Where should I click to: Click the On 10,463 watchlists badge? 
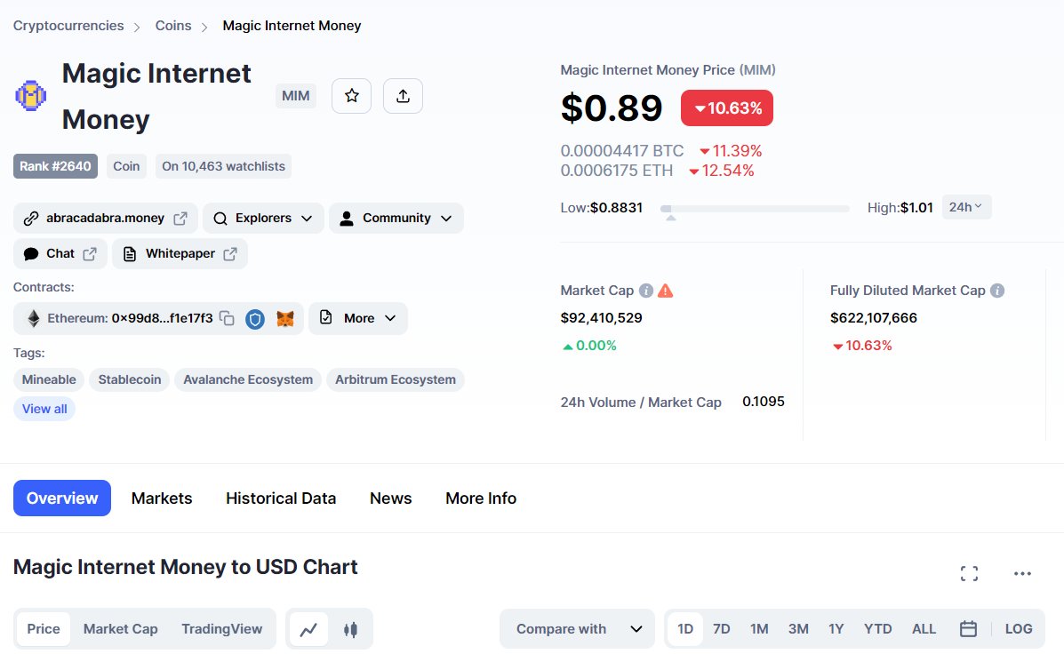point(223,166)
